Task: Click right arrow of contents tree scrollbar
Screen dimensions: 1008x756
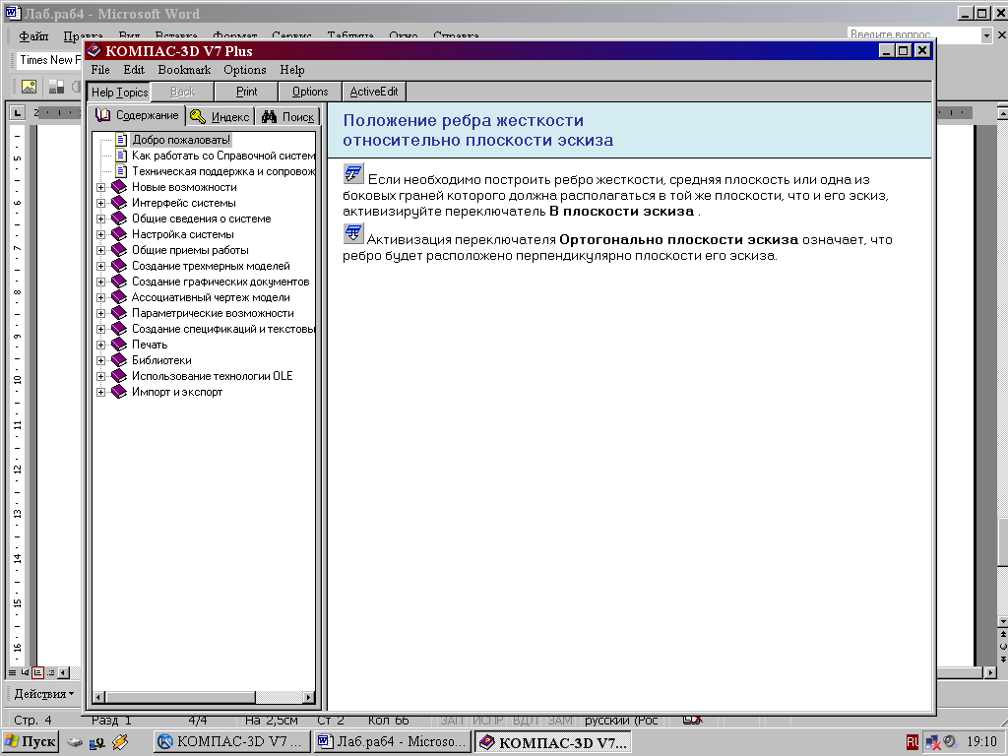Action: tap(309, 698)
